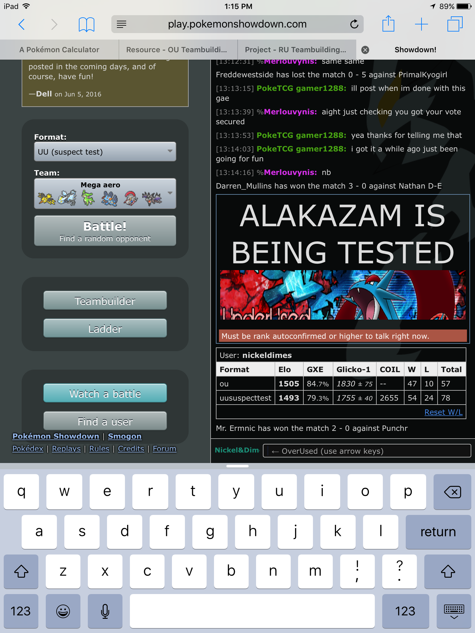
Task: Select the Showdown! tab
Action: tap(415, 50)
